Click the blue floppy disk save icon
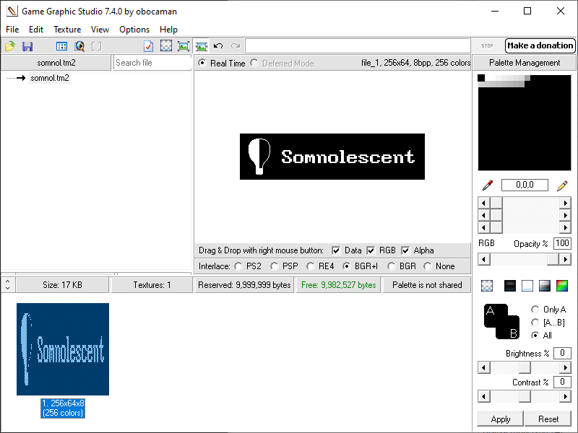The image size is (578, 433). click(x=27, y=46)
